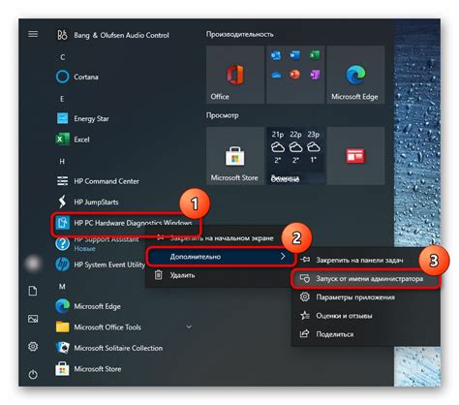Open the Settings gear in sidebar
Viewport: 459px width, 405px height.
click(x=33, y=347)
